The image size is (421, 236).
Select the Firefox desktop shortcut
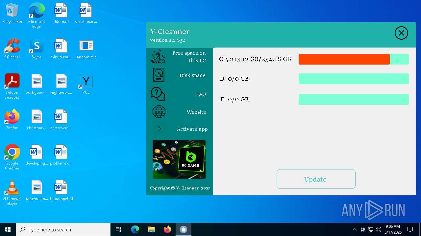(x=12, y=120)
